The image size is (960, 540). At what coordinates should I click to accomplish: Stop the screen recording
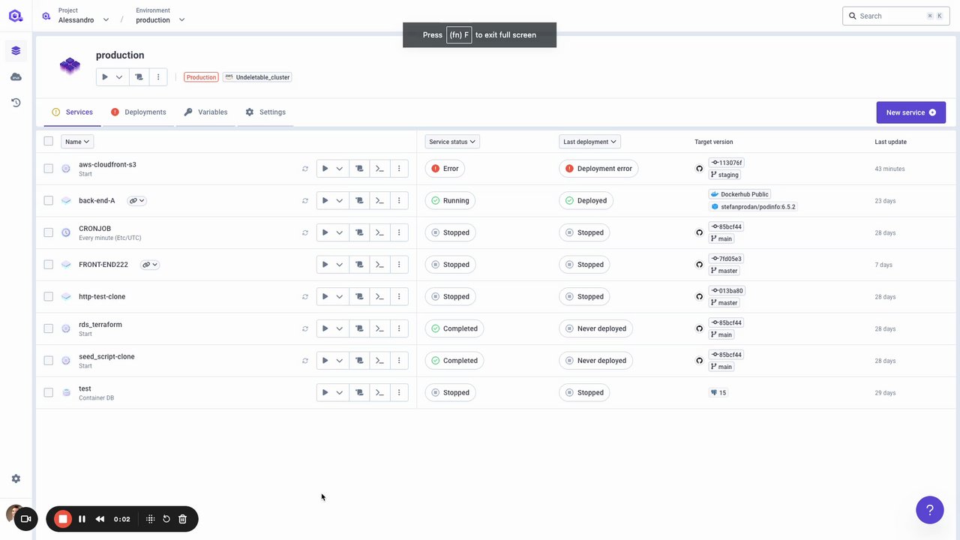[63, 519]
